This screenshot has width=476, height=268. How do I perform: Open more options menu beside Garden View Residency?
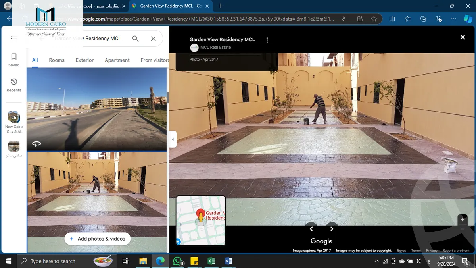(x=267, y=40)
